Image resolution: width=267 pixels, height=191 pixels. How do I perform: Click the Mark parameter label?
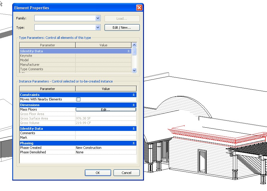pyautogui.click(x=24, y=137)
